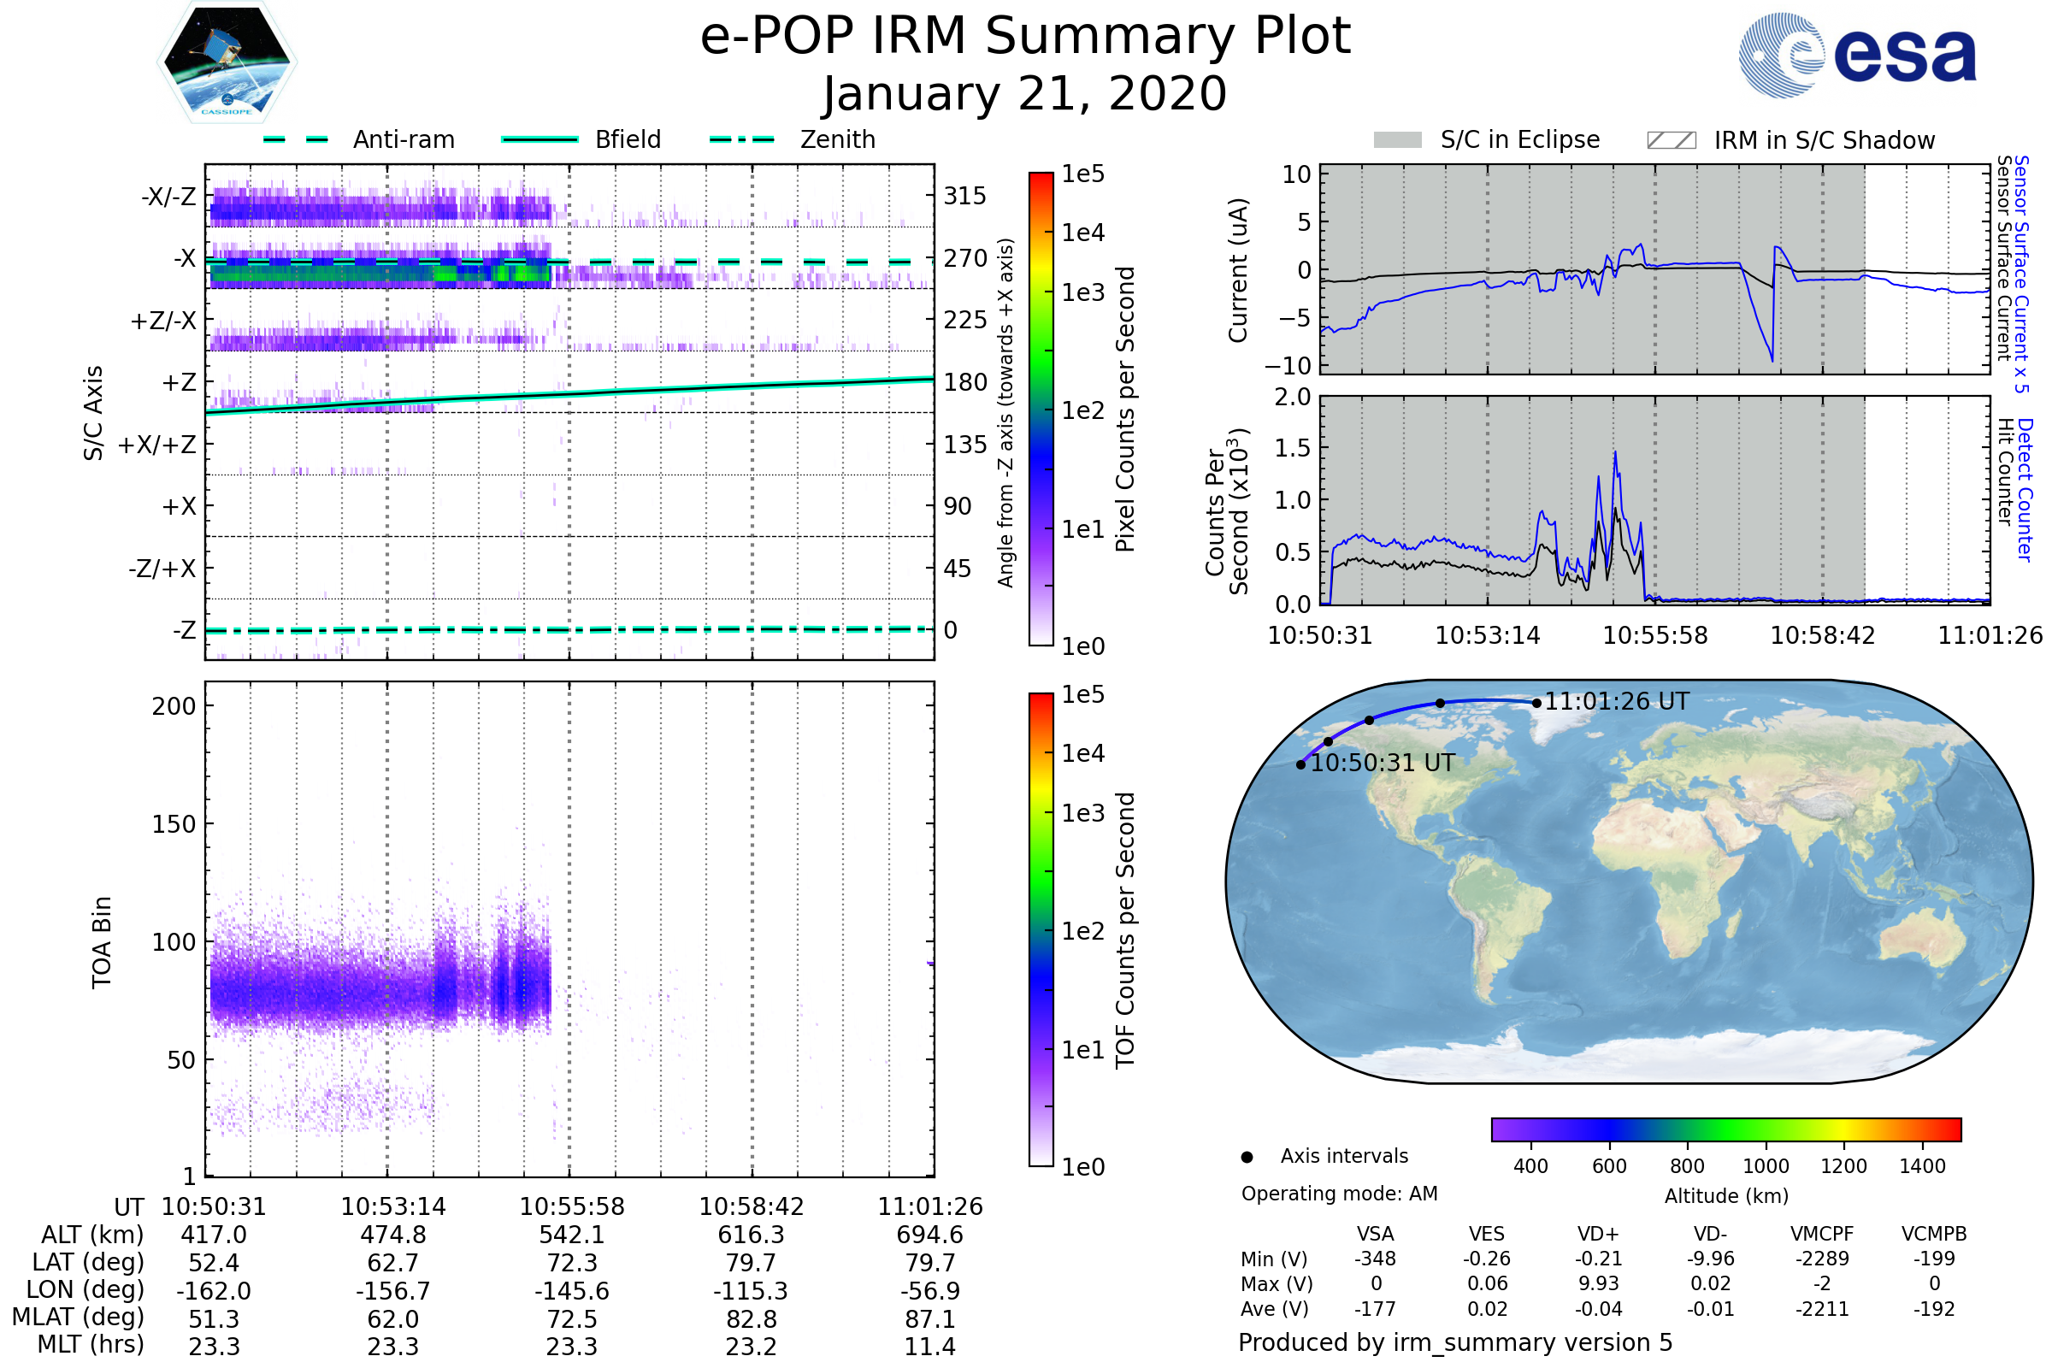Click the Pixel Counts per Second colorbar
The height and width of the screenshot is (1368, 2052).
click(x=1041, y=410)
